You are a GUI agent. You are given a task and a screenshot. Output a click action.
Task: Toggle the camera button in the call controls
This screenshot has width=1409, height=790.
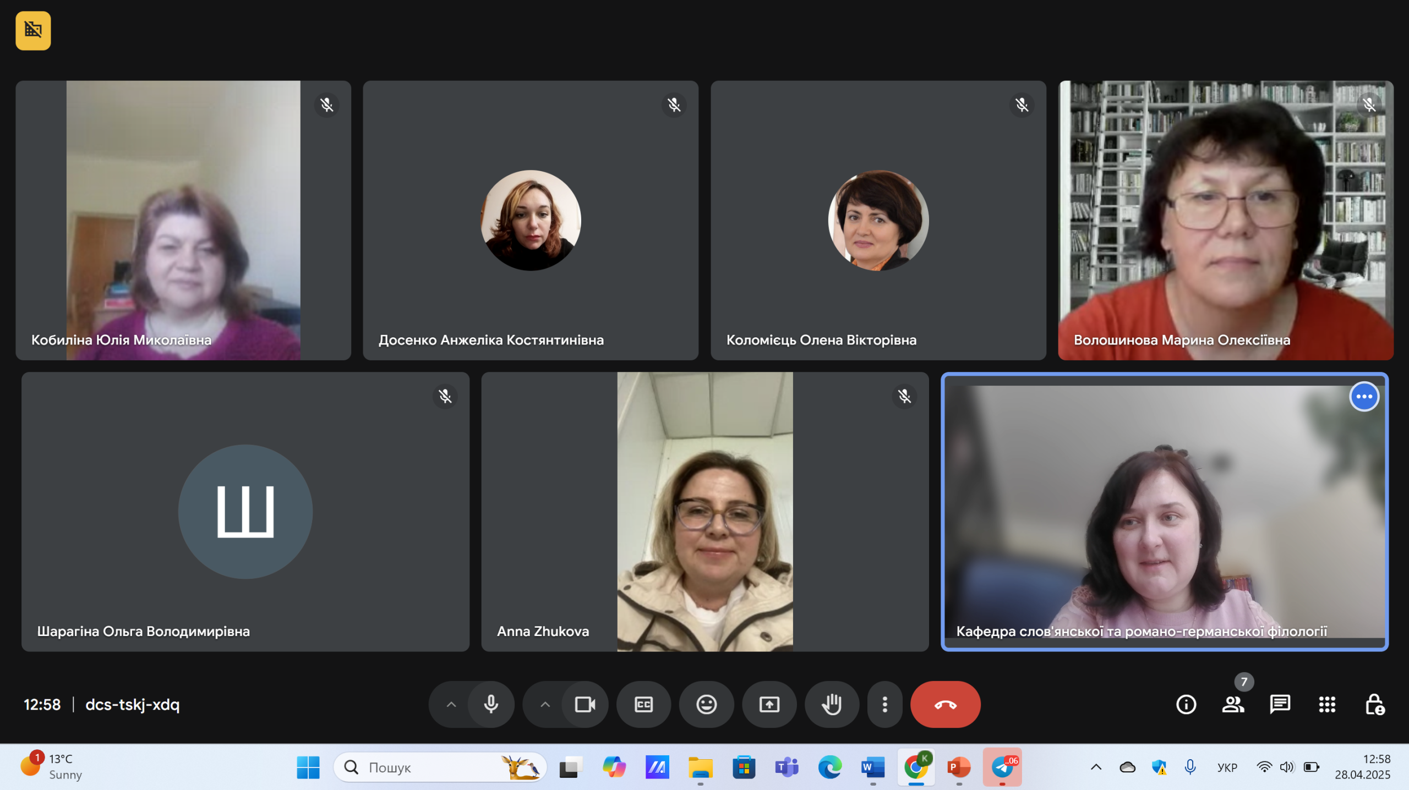pyautogui.click(x=585, y=704)
